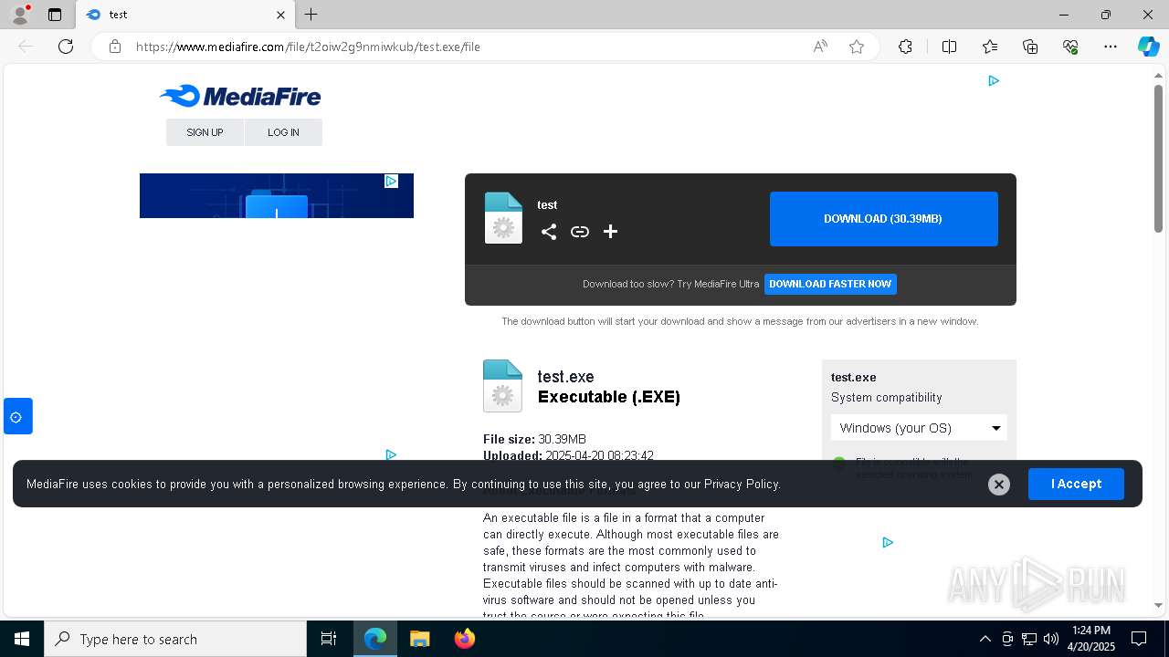Open browser Extensions icon
Screen dimensions: 1169x657
905,47
